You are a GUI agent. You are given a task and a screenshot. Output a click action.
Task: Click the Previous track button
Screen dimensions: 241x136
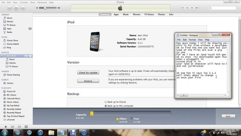pyautogui.click(x=9, y=8)
